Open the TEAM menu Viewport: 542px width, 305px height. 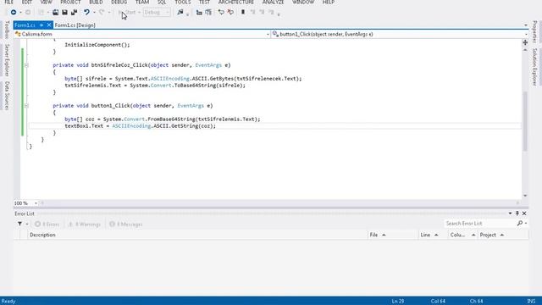[x=142, y=2]
